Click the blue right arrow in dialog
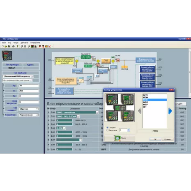The image size is (191, 191). [x=170, y=111]
